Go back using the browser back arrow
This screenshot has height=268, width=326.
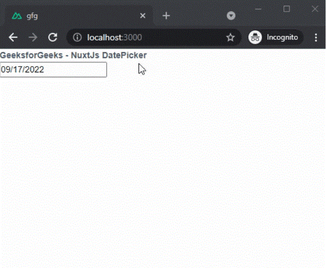pyautogui.click(x=13, y=38)
